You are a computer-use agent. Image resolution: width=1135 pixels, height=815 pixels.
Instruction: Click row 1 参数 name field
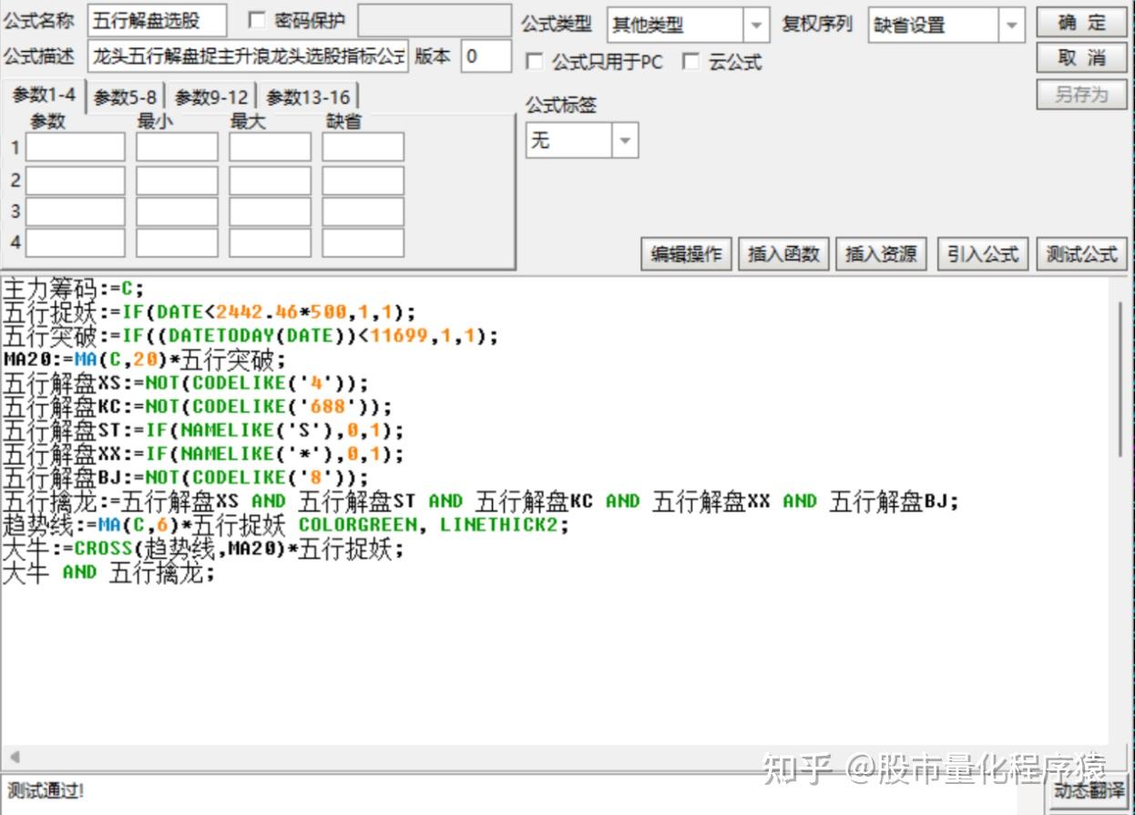point(75,147)
